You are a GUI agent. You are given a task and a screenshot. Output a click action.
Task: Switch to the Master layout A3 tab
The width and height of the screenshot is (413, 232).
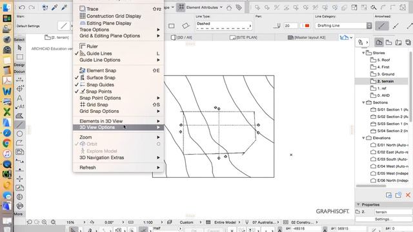click(307, 37)
